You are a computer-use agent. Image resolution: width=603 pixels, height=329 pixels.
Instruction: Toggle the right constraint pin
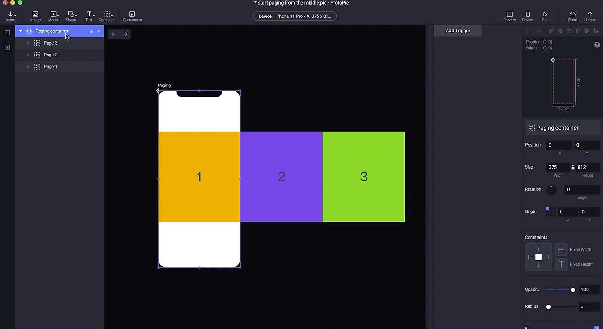[x=546, y=257]
